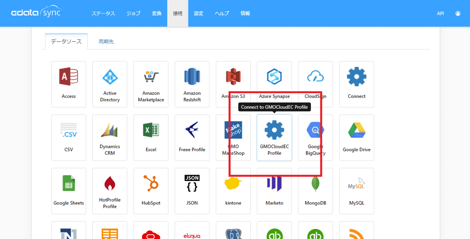The image size is (470, 239).
Task: Choose the Google Sheets connector
Action: coord(69,191)
